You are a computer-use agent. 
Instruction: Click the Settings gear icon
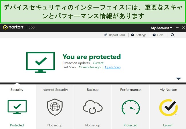click(x=132, y=35)
